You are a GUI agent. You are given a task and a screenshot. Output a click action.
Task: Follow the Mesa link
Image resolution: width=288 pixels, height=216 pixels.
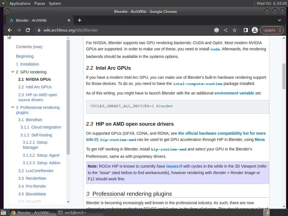[x=260, y=139]
